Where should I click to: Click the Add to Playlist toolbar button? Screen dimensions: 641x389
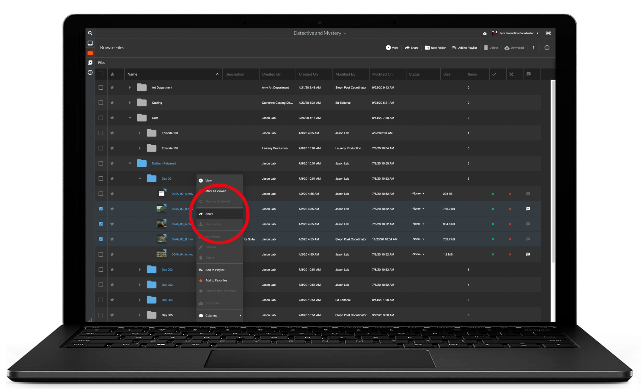tap(464, 48)
